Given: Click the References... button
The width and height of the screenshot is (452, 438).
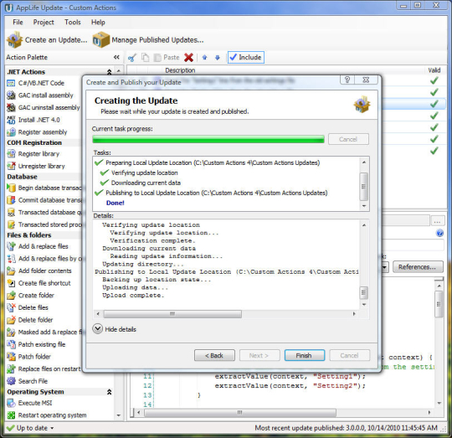Looking at the screenshot, I should coord(418,267).
